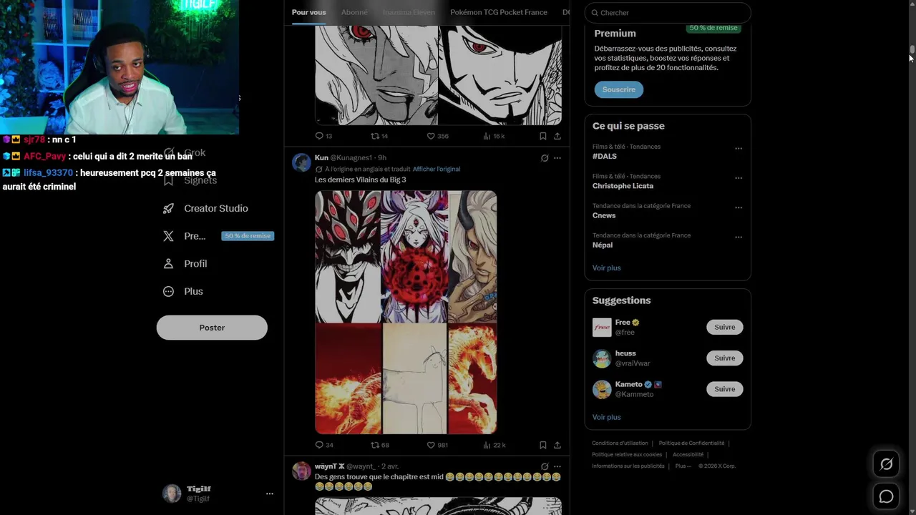Click the Poster button
This screenshot has width=916, height=515.
[x=212, y=328]
